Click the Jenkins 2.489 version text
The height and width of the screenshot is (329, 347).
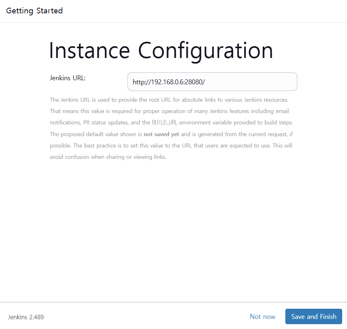coord(26,317)
